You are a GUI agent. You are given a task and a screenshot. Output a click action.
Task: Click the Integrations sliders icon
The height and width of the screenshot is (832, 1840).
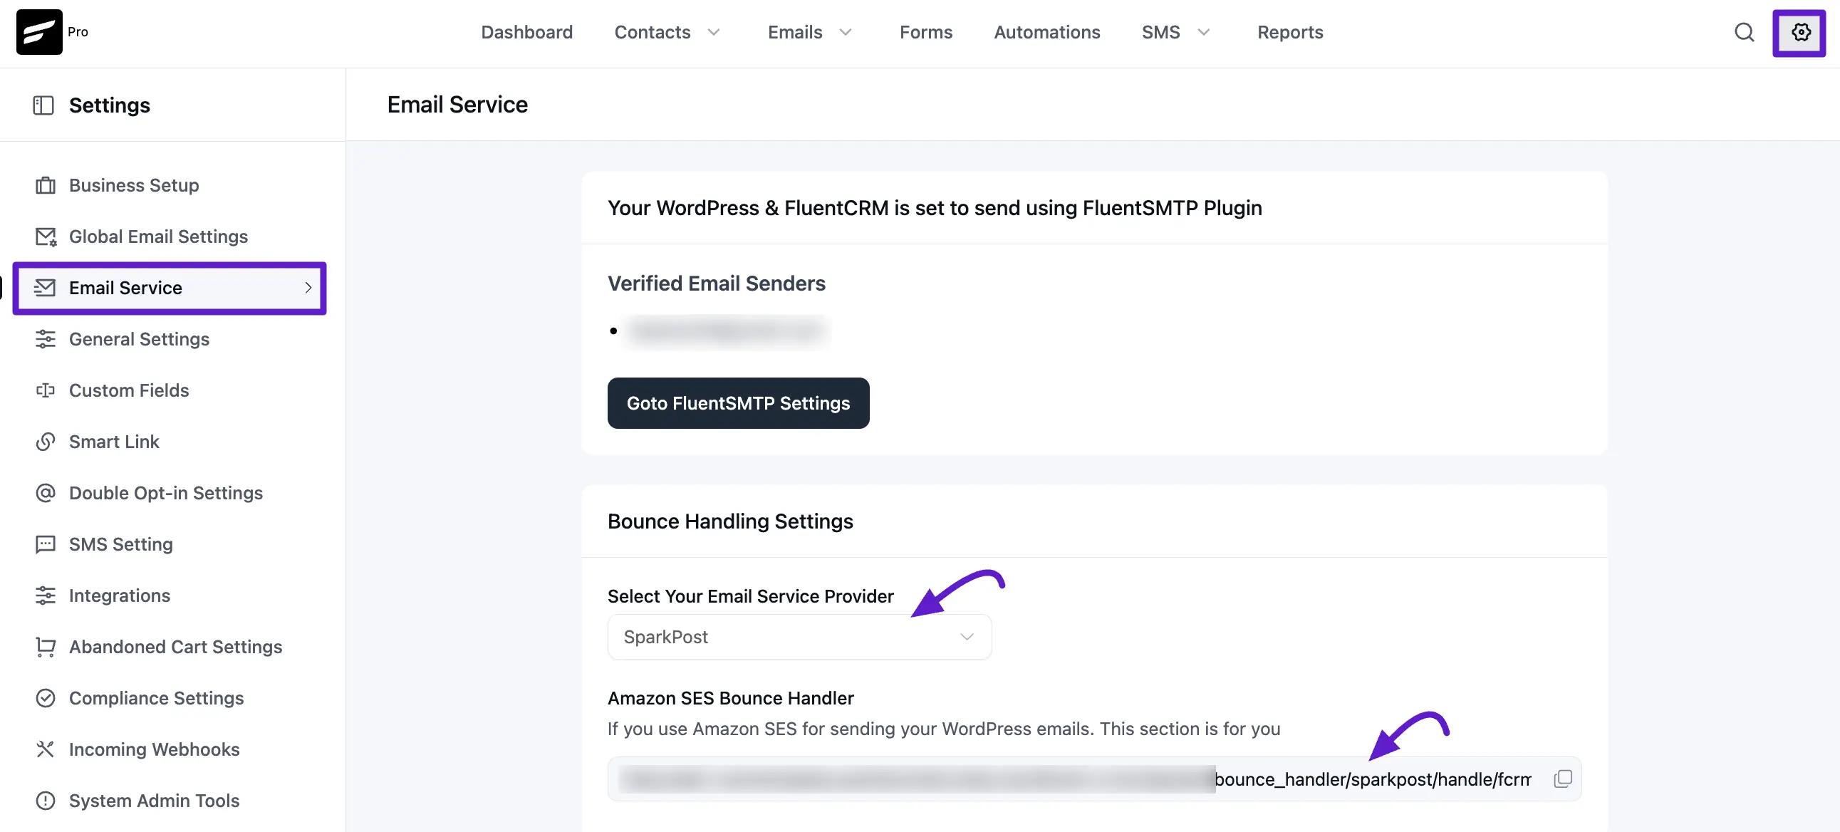[x=46, y=596]
